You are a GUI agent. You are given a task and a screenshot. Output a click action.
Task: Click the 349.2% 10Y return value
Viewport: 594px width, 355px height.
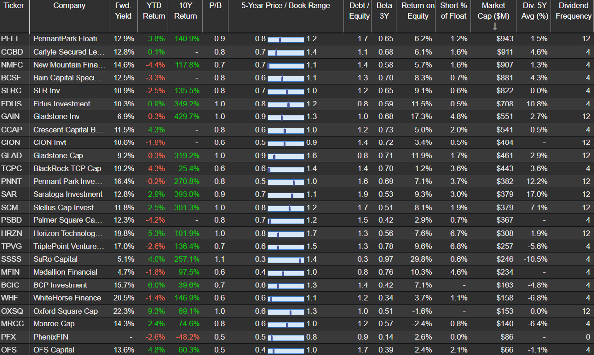click(x=187, y=104)
